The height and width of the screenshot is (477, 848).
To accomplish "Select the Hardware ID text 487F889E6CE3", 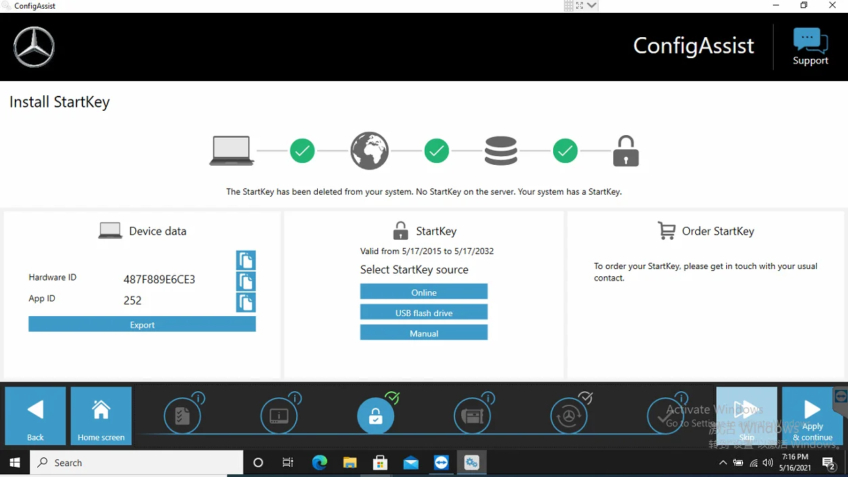I will (159, 280).
